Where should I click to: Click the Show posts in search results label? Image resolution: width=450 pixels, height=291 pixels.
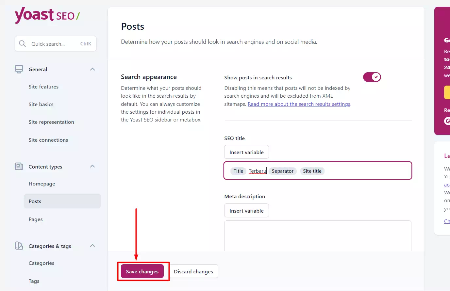pyautogui.click(x=258, y=77)
